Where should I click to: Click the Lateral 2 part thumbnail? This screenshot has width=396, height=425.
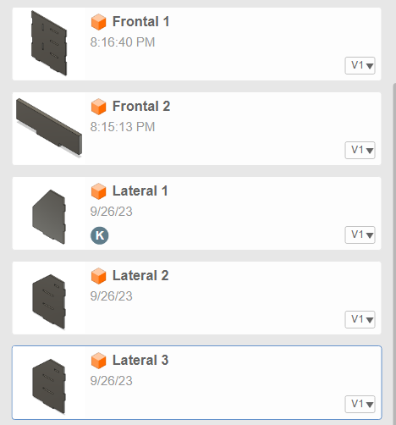(x=49, y=301)
